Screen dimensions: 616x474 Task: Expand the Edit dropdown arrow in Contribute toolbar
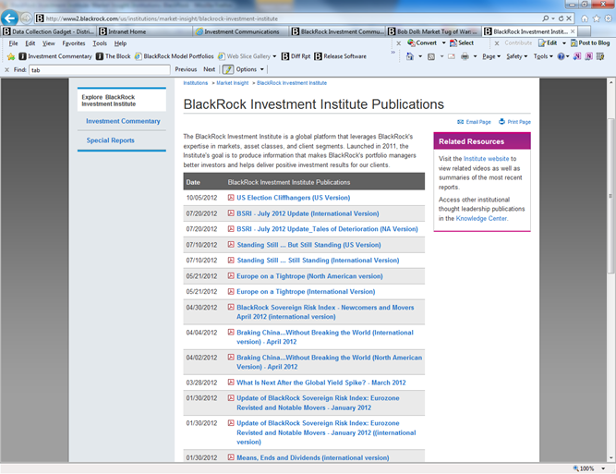point(563,43)
